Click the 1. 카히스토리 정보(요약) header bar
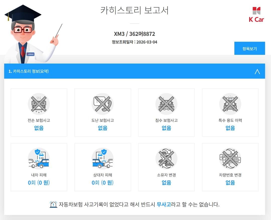The width and height of the screenshot is (271, 220). (x=134, y=71)
